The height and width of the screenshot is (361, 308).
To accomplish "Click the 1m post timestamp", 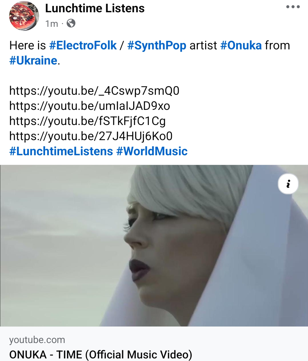I will (x=52, y=23).
